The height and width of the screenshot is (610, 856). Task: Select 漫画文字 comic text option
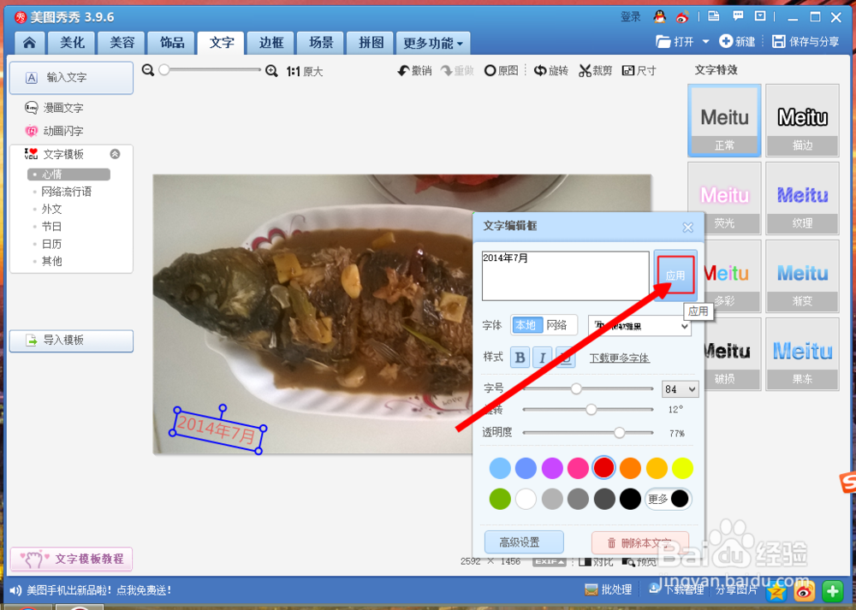[x=54, y=108]
